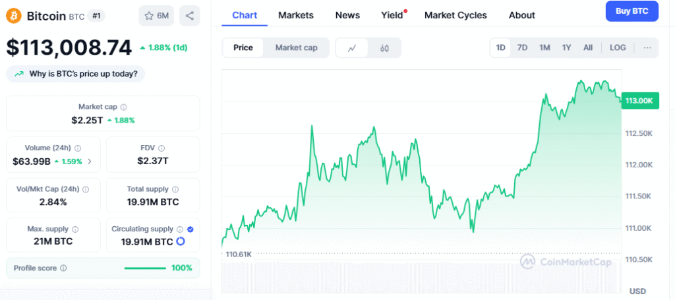The image size is (675, 300).
Task: Click the 110.61K low price label
Action: (x=238, y=254)
